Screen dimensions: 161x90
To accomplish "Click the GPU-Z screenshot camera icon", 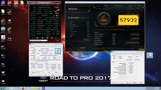I will tap(58, 5).
